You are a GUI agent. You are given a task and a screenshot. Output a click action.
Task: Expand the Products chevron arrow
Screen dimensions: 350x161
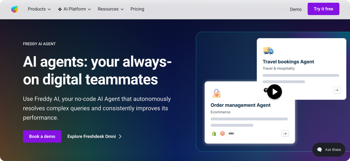(x=49, y=9)
